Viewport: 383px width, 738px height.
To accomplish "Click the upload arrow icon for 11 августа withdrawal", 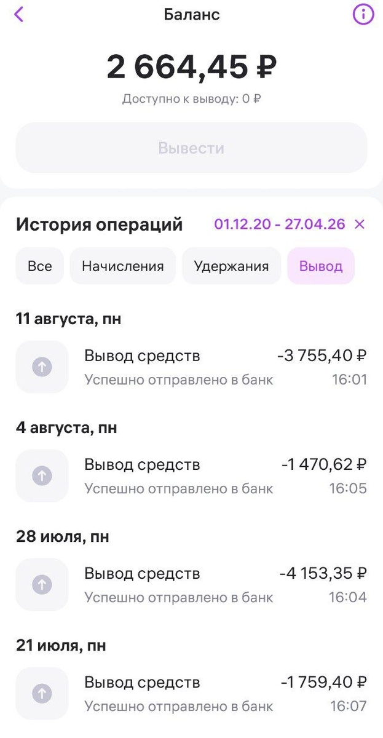I will click(x=41, y=367).
